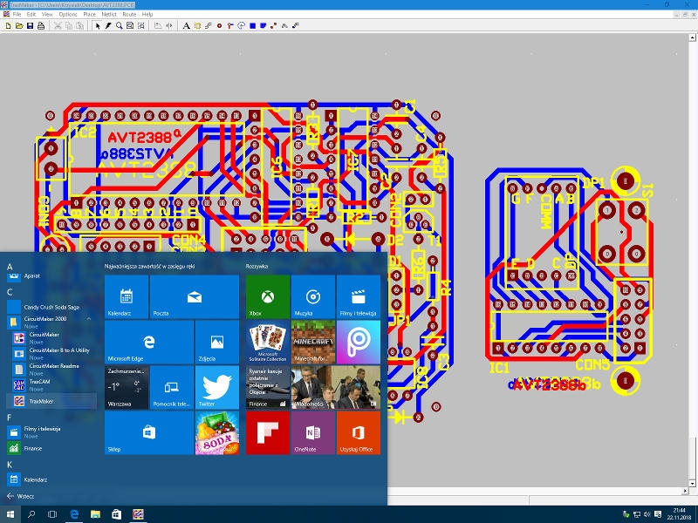The height and width of the screenshot is (523, 698).
Task: Click the Open file folder icon
Action: coord(19,26)
